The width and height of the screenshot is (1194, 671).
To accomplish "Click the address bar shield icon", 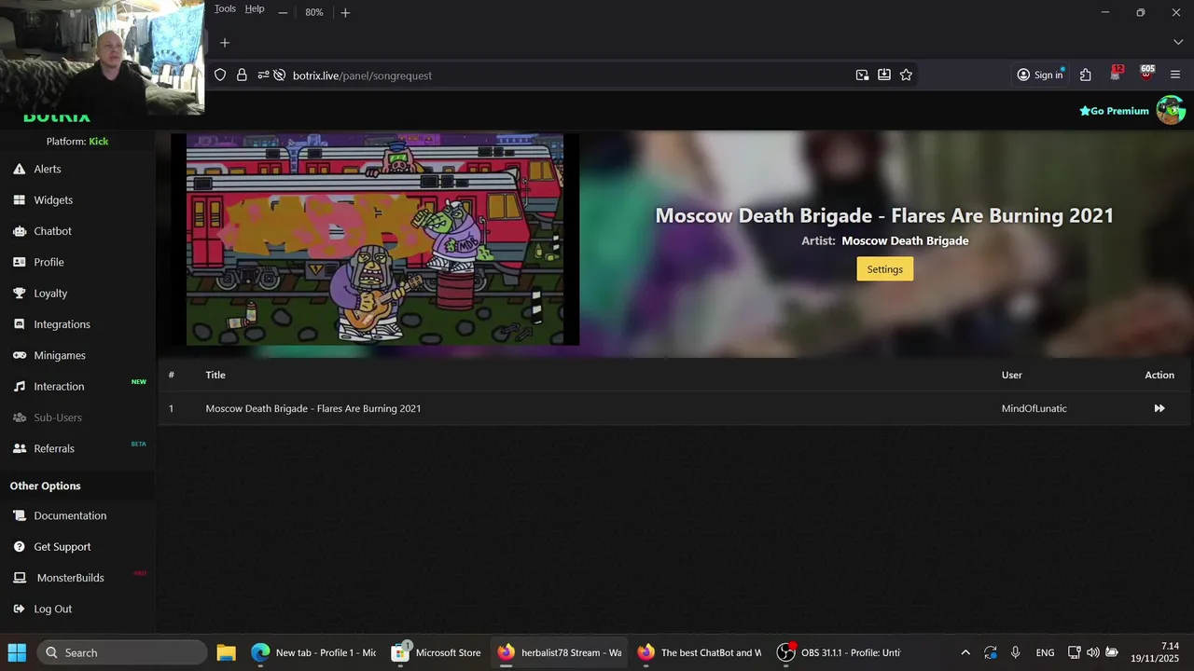I will point(220,75).
